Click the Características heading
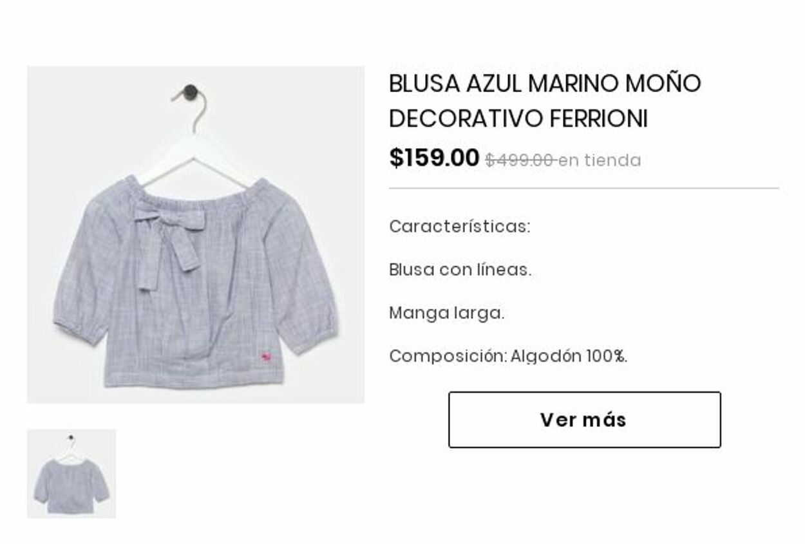 (460, 227)
